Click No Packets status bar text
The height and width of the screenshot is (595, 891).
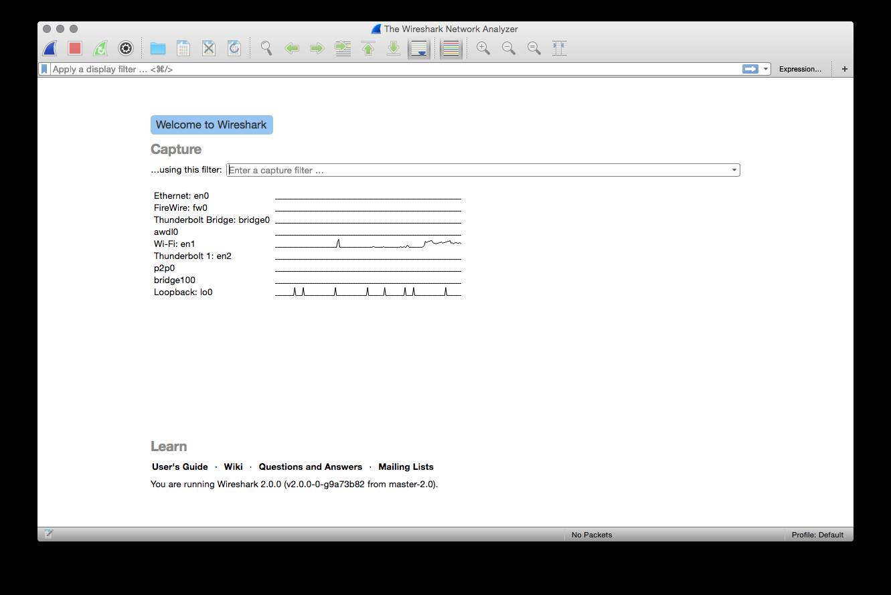coord(592,535)
